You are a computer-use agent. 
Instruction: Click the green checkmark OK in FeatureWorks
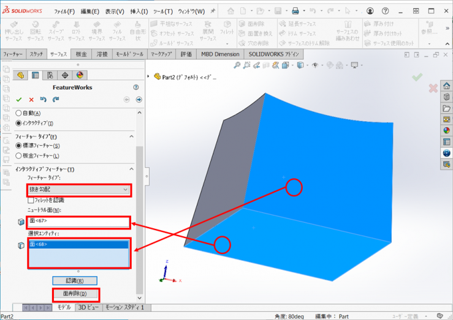19,100
